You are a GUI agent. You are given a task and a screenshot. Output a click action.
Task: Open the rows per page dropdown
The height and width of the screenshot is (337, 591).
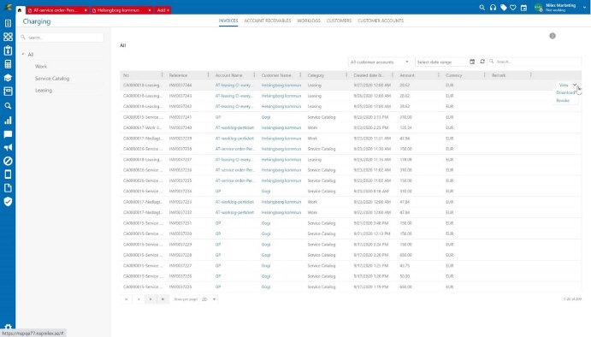tap(208, 299)
